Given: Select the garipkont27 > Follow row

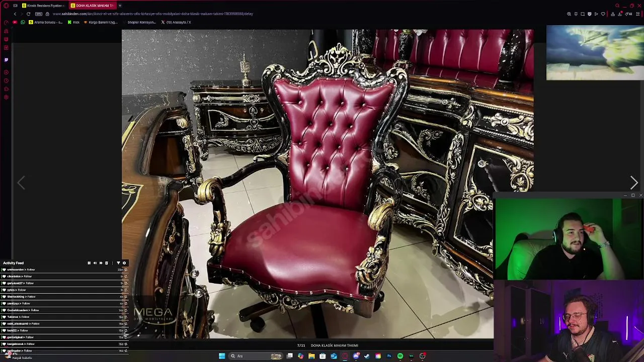Looking at the screenshot, I should tap(64, 283).
